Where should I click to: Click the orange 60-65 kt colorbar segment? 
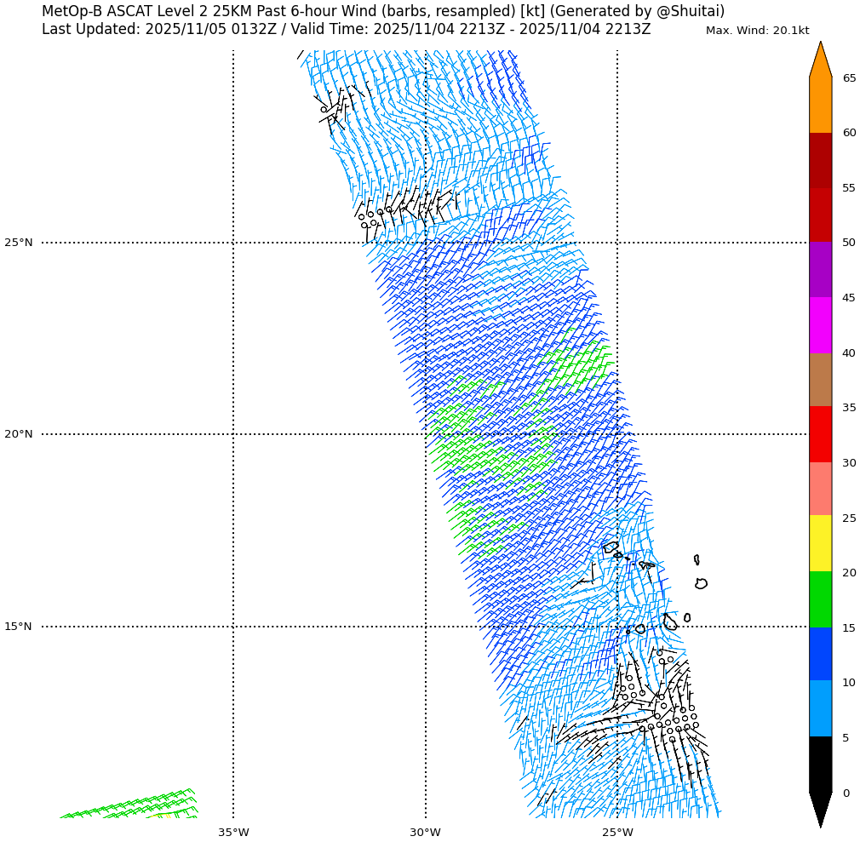tap(820, 105)
